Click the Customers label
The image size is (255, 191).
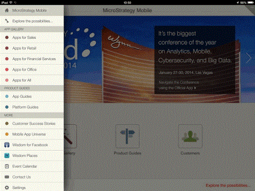190,153
